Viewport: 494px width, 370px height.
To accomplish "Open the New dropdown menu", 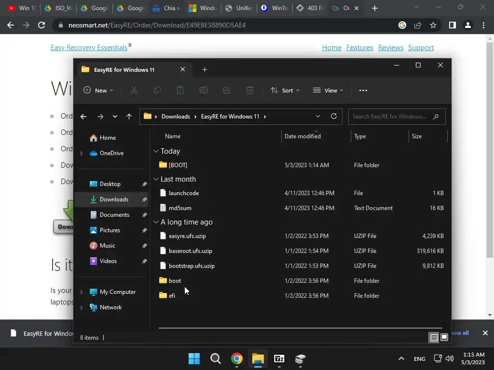I will (x=98, y=90).
